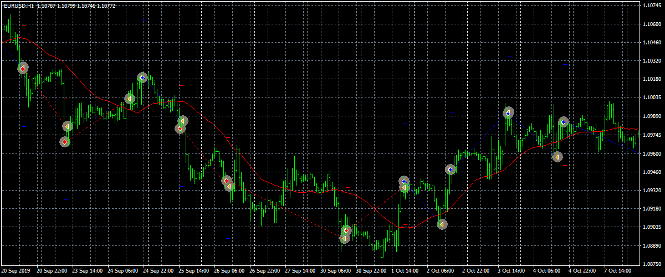The image size is (665, 277).
Task: Click the blue buy arrow near 1.0946 on 2 Oct
Action: coord(451,170)
